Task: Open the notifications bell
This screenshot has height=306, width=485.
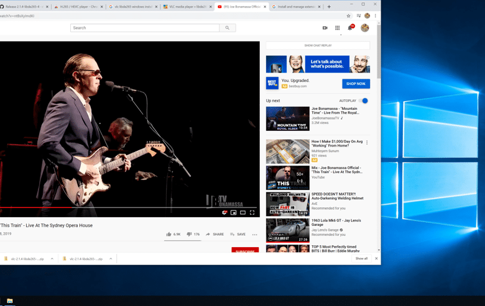Action: click(x=350, y=28)
